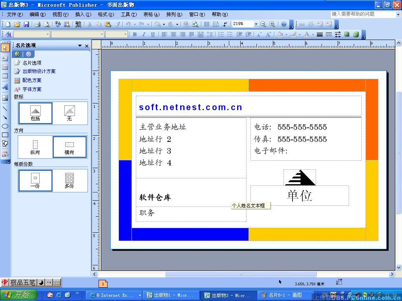Select 多份 multiple copies per sheet
Screen dimensions: 402x301
(x=69, y=181)
